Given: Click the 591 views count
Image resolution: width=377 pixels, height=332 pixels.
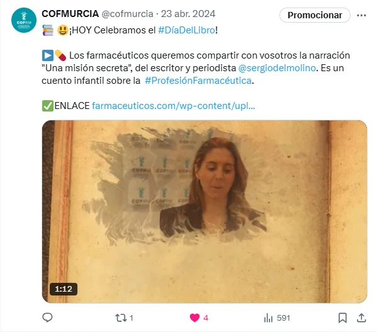Looking at the screenshot, I should pyautogui.click(x=283, y=318).
